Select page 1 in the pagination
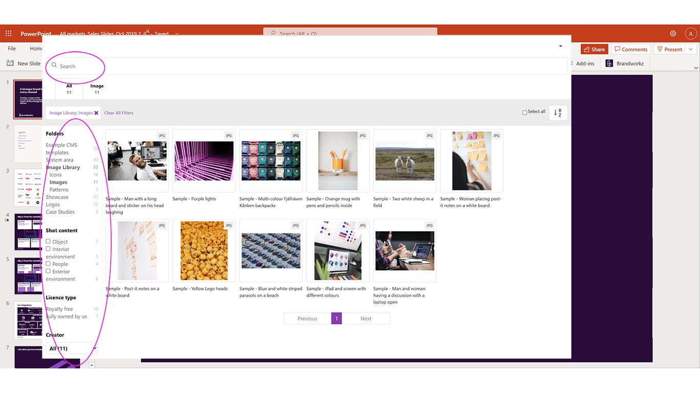Image resolution: width=700 pixels, height=393 pixels. pos(337,318)
